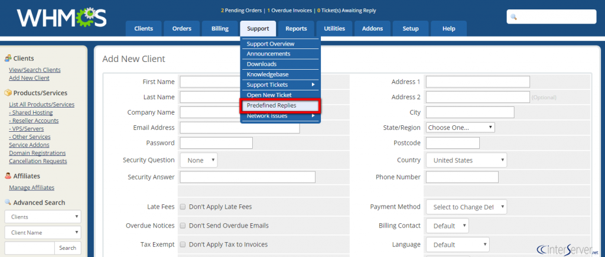Open the Addons tab
This screenshot has height=257, width=605.
[372, 28]
